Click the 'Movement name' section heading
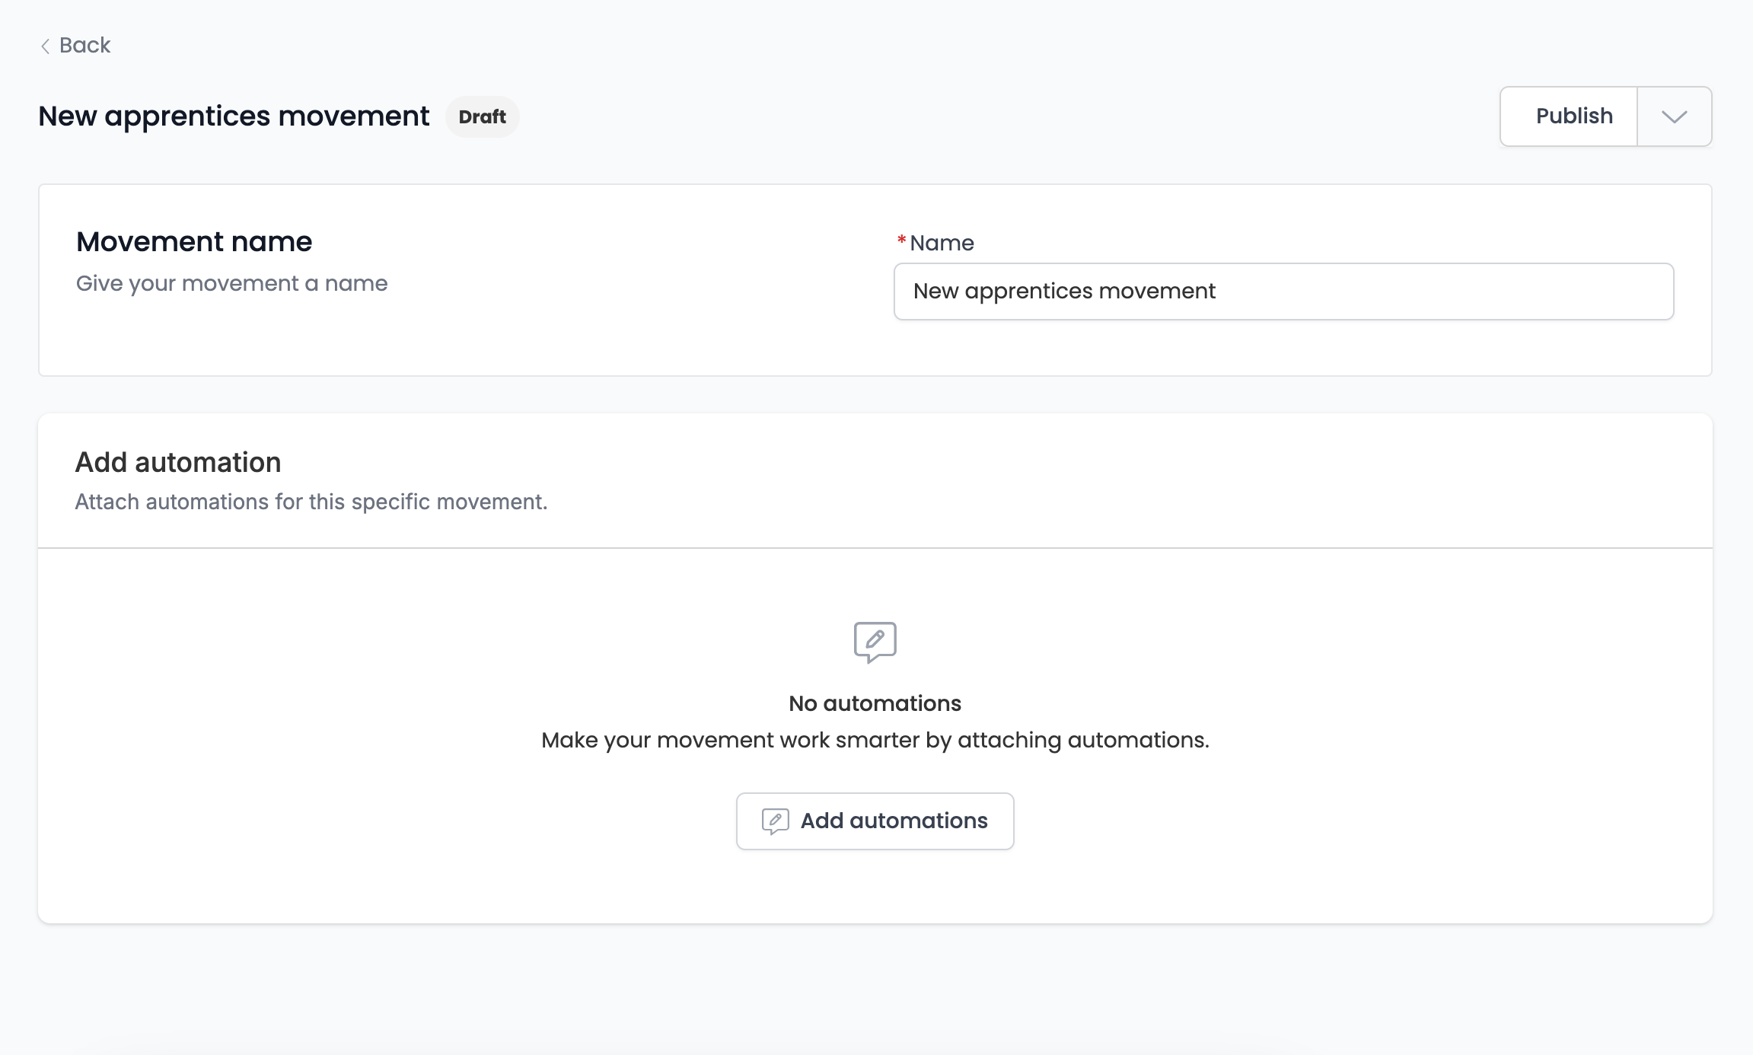 194,242
